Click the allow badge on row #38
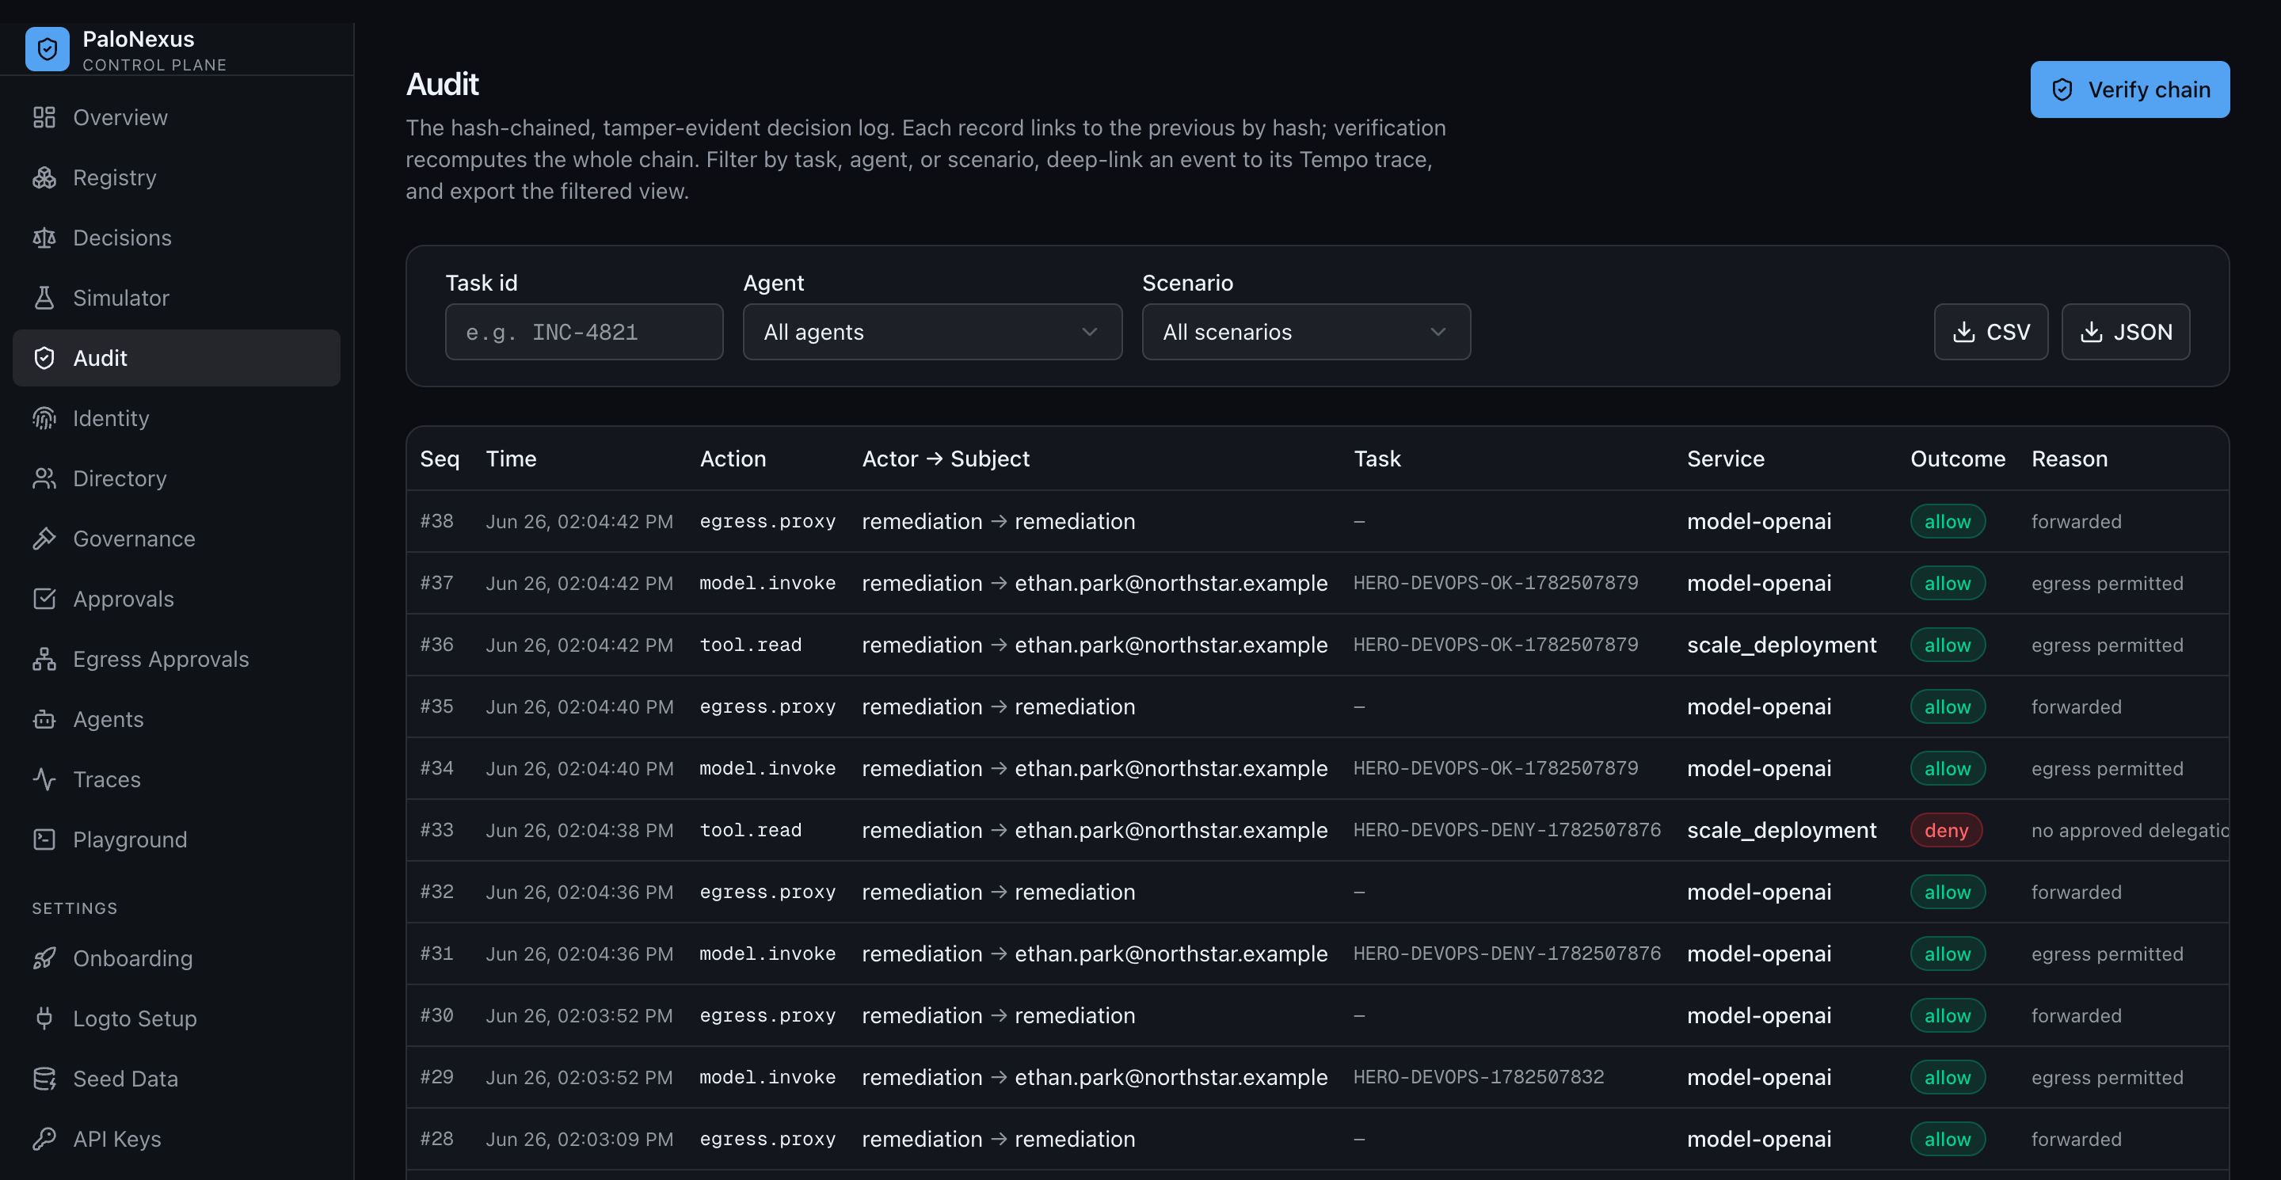The height and width of the screenshot is (1180, 2281). tap(1948, 521)
